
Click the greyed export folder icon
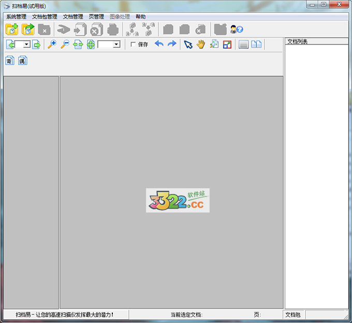[x=221, y=29]
